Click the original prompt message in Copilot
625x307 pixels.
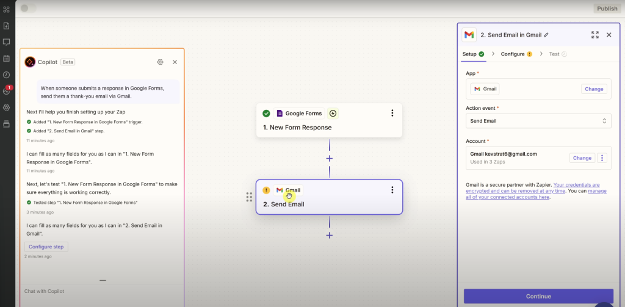[109, 92]
